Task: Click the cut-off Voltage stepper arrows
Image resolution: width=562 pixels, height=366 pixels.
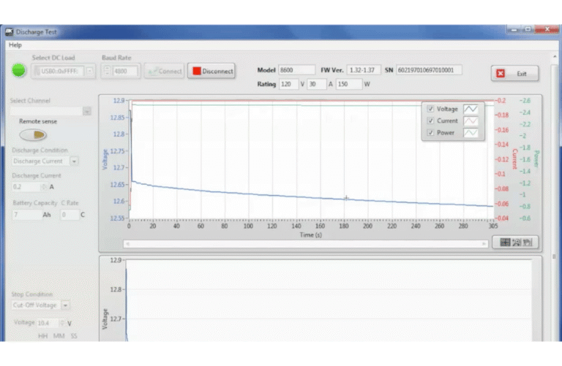Action: 62,323
